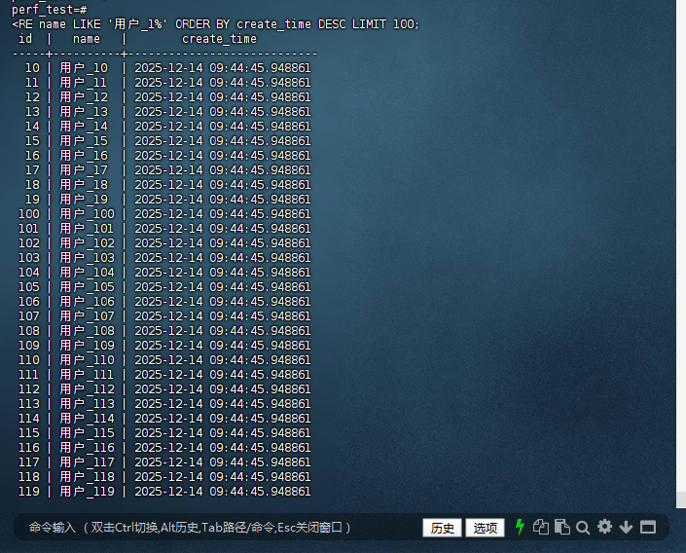Select the 用户_11 name cell

click(x=84, y=83)
